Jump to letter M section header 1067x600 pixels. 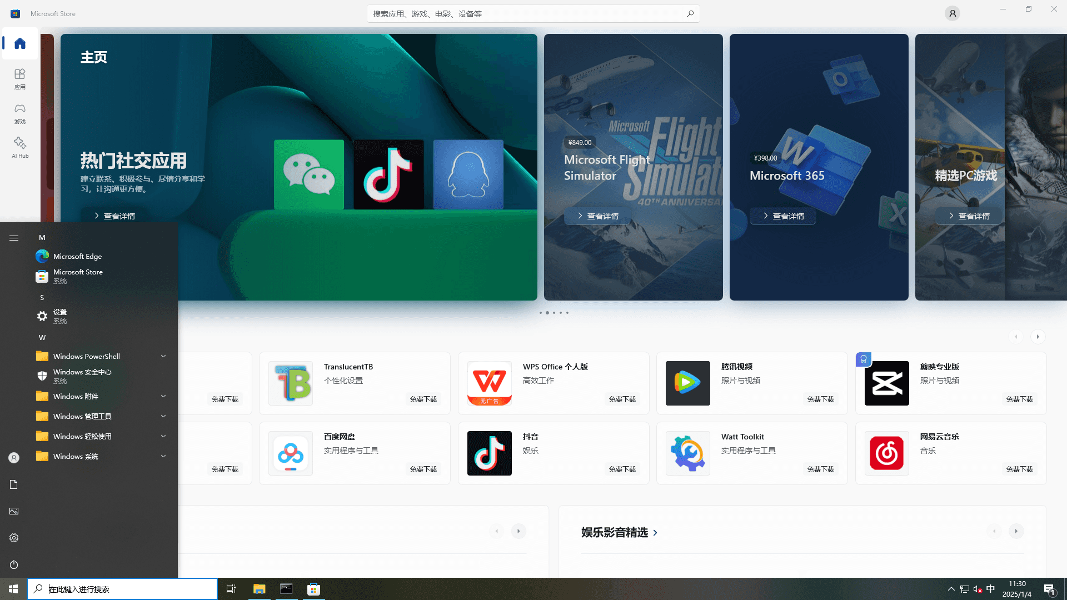42,238
